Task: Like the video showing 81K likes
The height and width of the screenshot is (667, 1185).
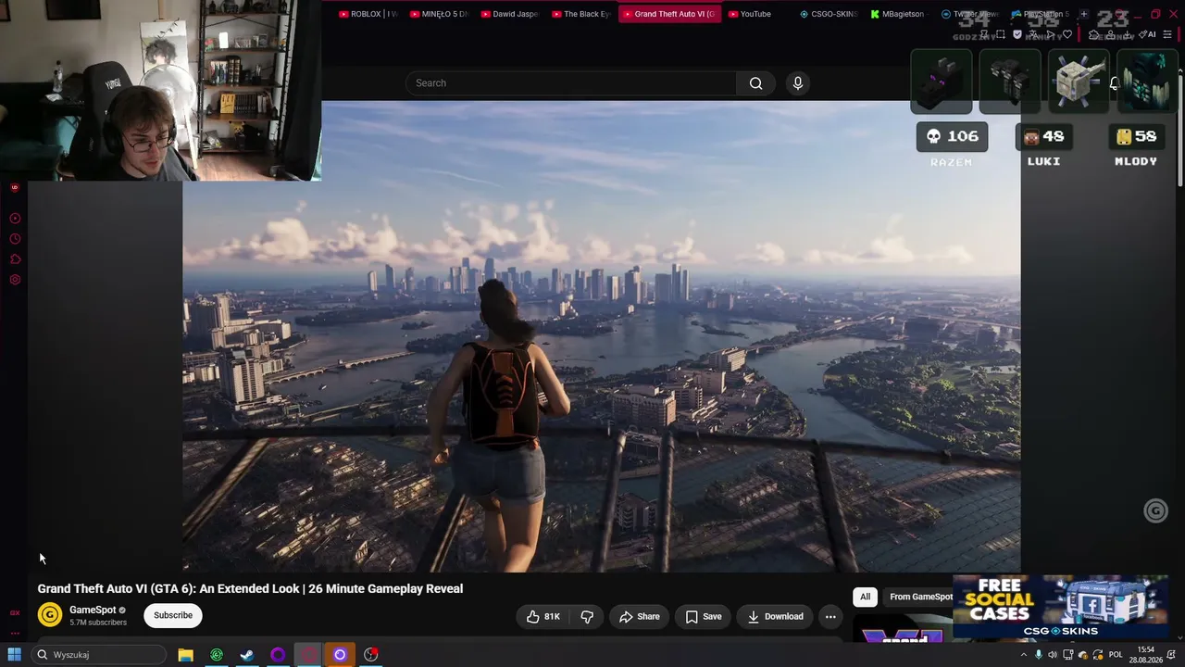Action: point(543,616)
